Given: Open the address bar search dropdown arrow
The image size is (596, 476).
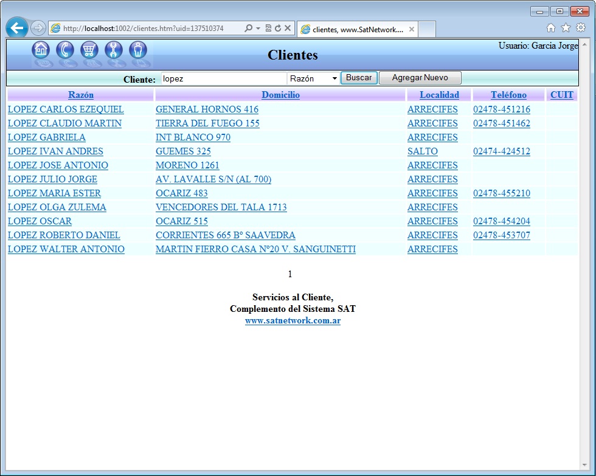Looking at the screenshot, I should coord(258,29).
